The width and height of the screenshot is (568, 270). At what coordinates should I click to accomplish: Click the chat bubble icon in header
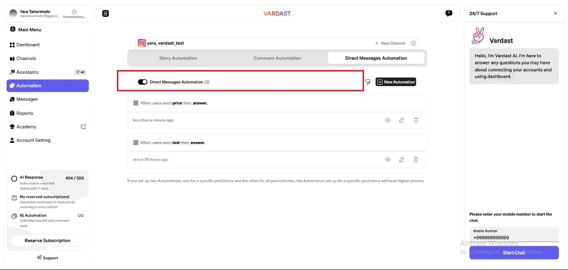point(449,13)
